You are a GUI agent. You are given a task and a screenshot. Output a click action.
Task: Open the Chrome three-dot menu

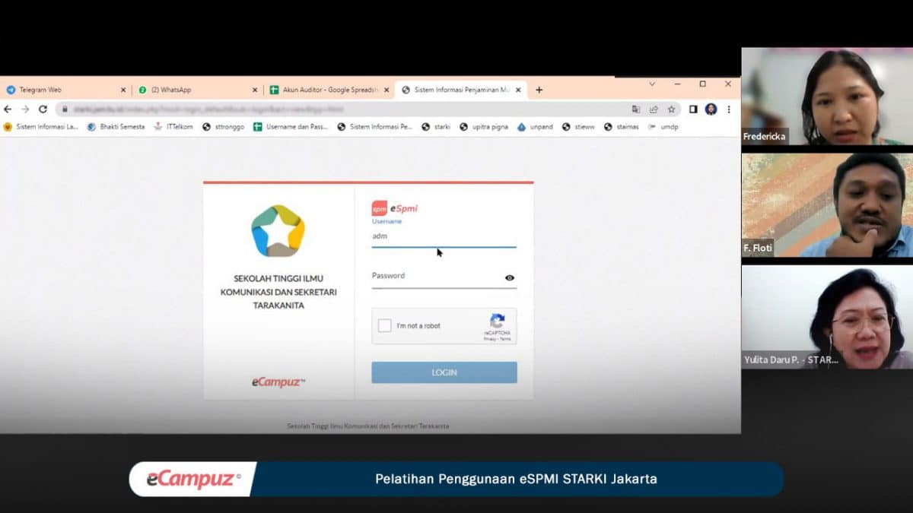[728, 109]
